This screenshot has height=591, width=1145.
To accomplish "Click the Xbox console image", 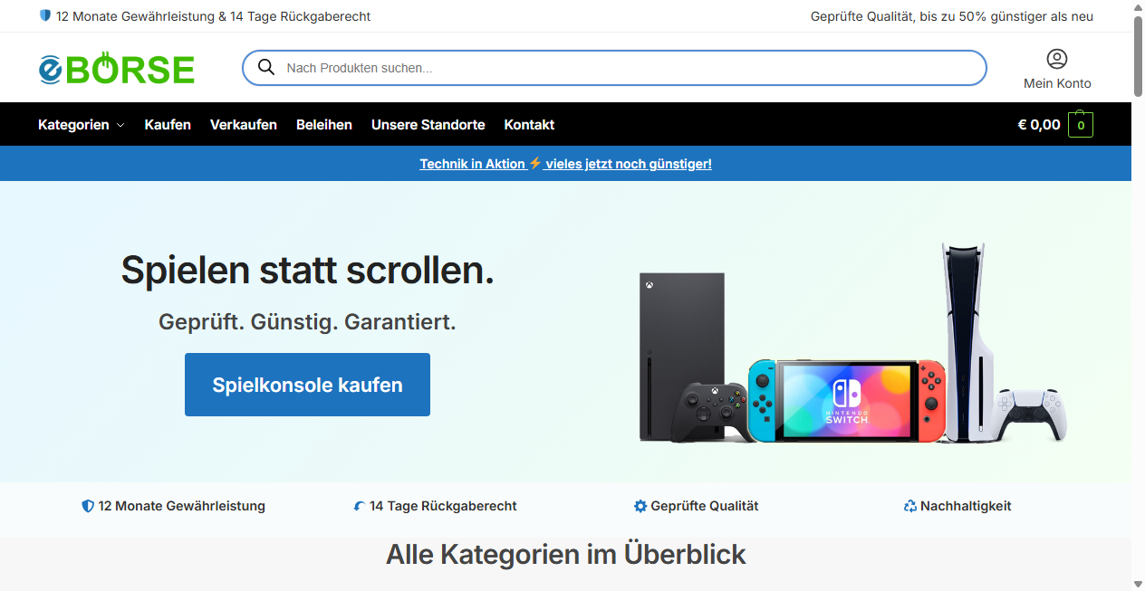I will [681, 357].
